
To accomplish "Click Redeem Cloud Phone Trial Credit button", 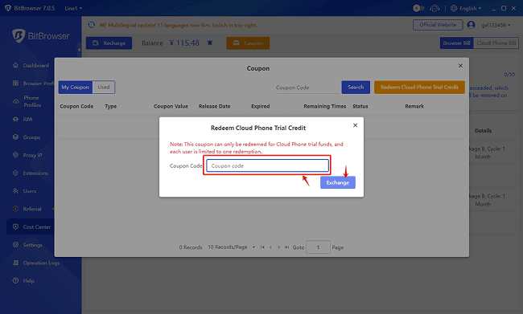I will 419,88.
